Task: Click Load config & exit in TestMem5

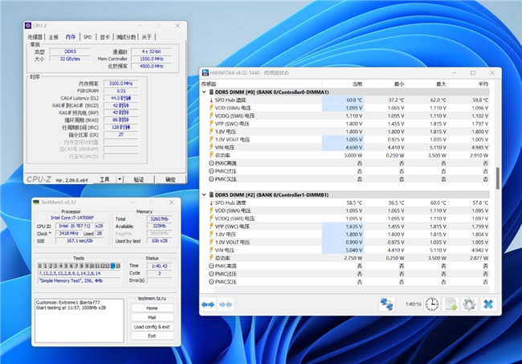Action: [x=152, y=326]
